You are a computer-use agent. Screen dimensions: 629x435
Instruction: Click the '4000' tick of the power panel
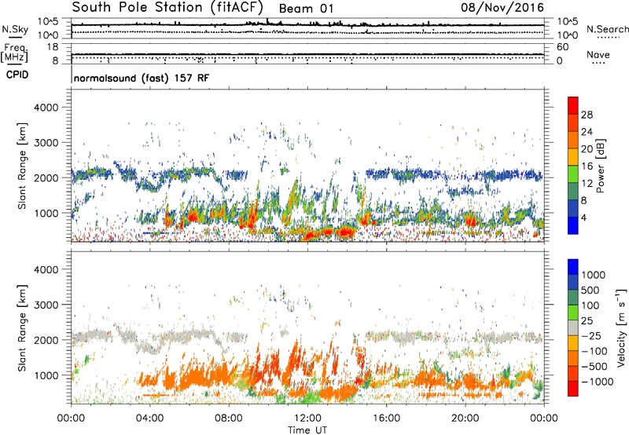46,108
